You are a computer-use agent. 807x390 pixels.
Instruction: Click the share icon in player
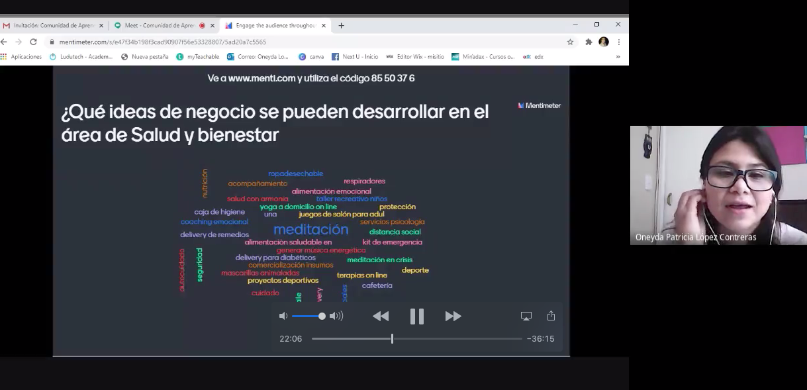click(551, 316)
